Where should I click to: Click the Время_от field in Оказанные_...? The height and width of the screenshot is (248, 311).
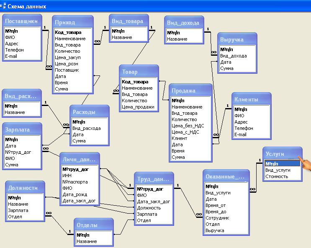[x=226, y=205]
